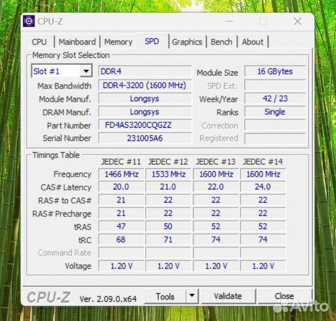Click the Module Manuf. value Longsys
Screen dimensions: 336x321
pyautogui.click(x=145, y=99)
